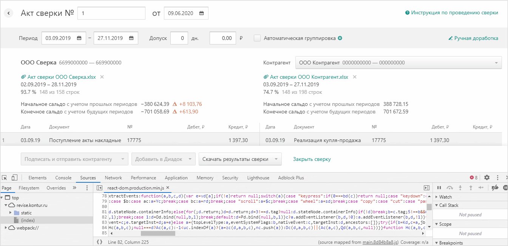Deactivate breakpoints in the debugger toolbar

coord(495,188)
